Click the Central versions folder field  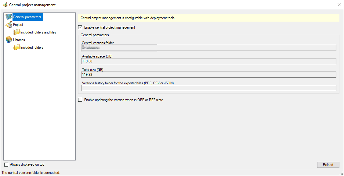209,48
